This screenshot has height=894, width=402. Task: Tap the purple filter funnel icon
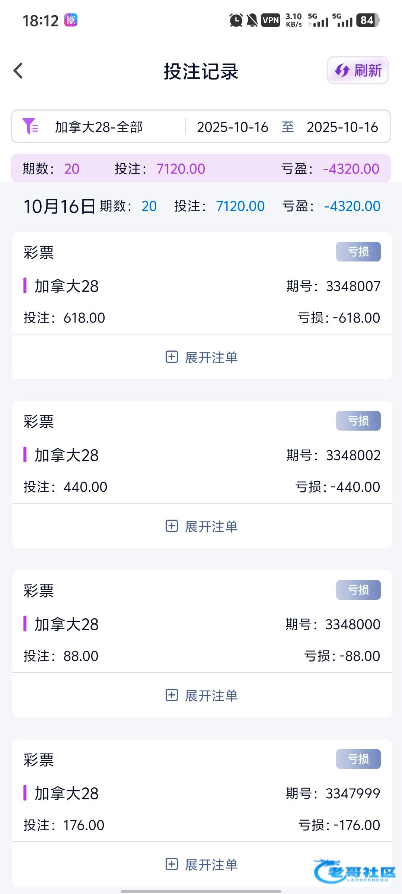[30, 126]
